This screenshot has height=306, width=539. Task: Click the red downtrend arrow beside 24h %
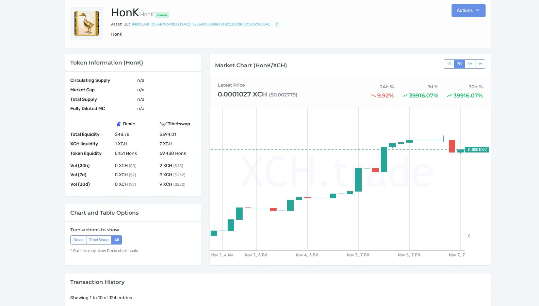click(x=373, y=96)
